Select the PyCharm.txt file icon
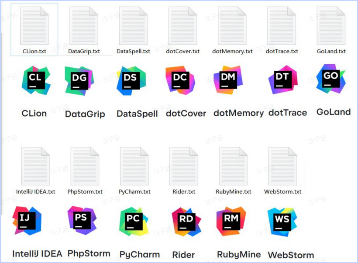The height and width of the screenshot is (263, 358). 134,166
